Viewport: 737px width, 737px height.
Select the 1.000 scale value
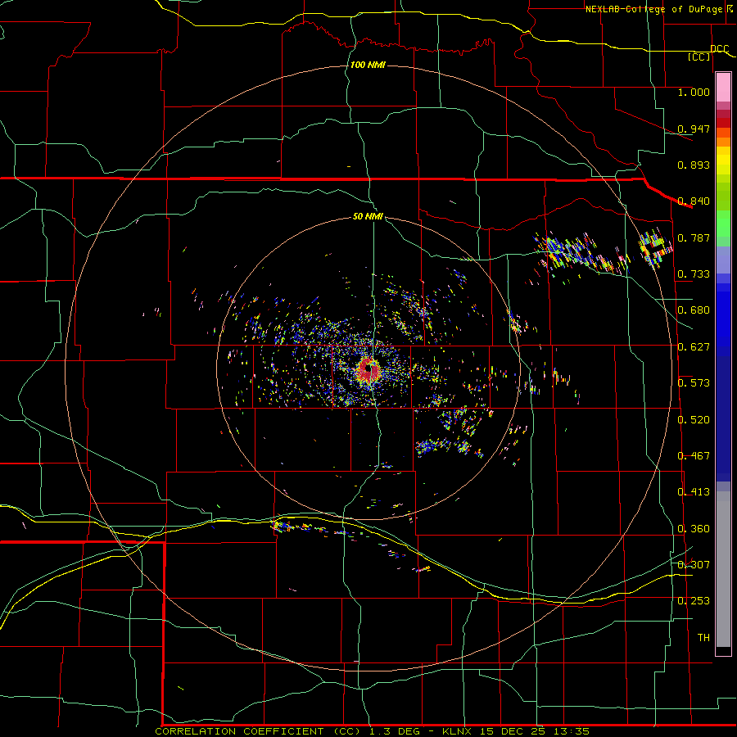[x=694, y=92]
